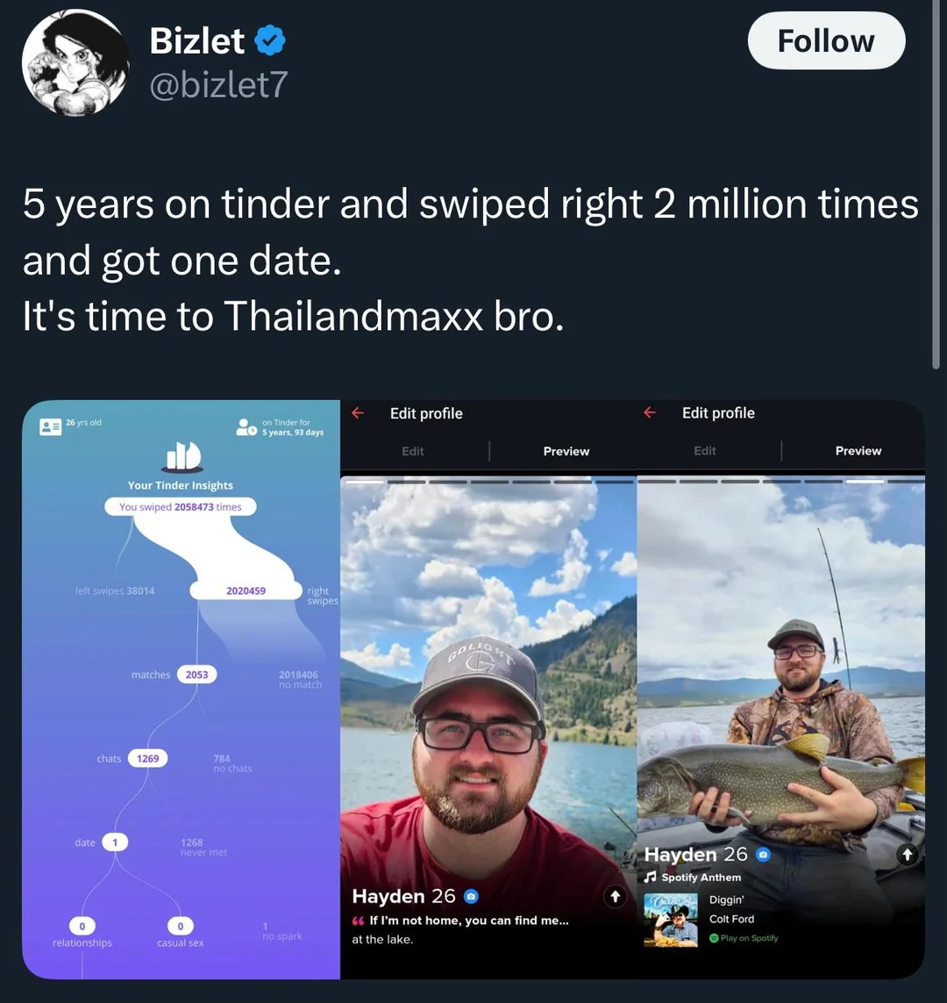Open the @bizlet7 handle link
Screen dimensions: 947x1003
click(218, 85)
